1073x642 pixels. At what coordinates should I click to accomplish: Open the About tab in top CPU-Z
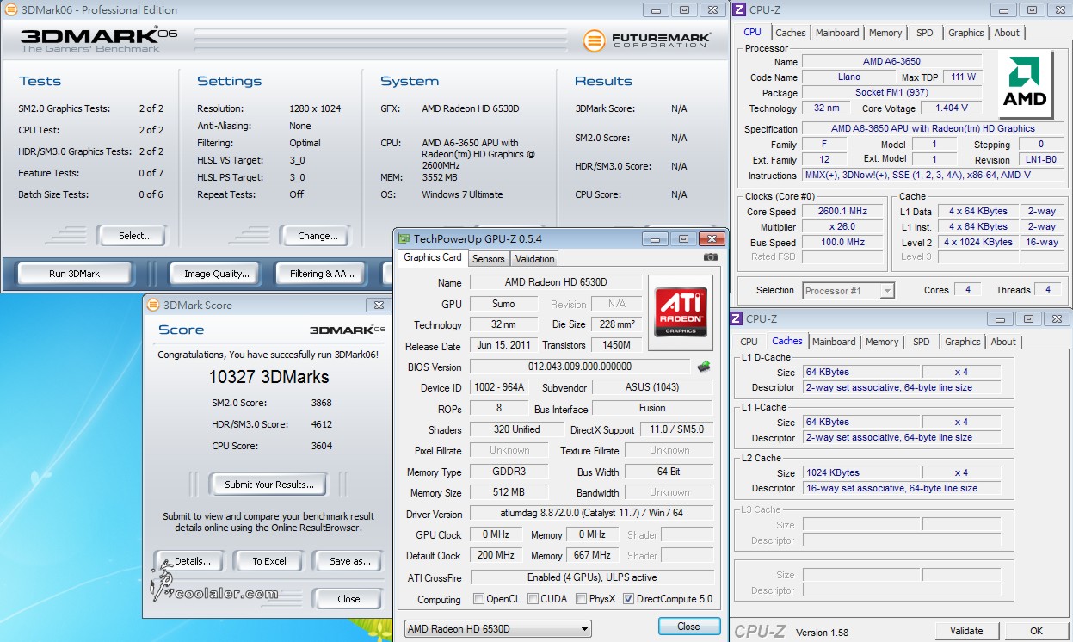click(1007, 33)
